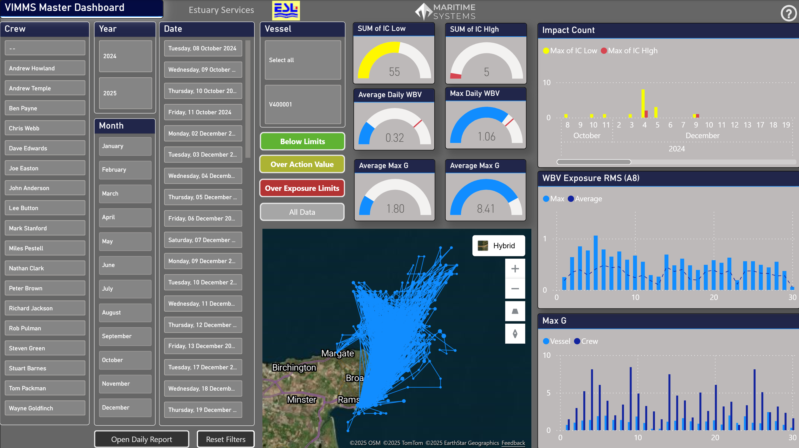The height and width of the screenshot is (448, 799).
Task: Select crew member Steven Green
Action: [45, 348]
